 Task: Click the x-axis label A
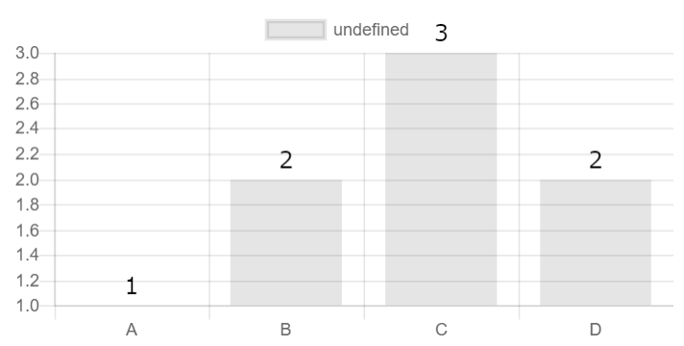pos(132,330)
